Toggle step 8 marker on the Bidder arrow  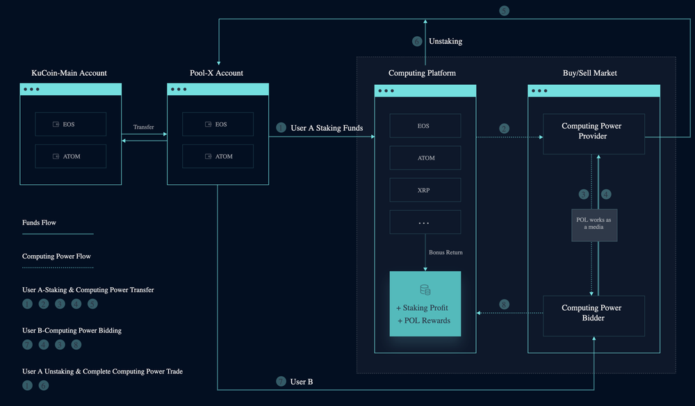pyautogui.click(x=504, y=304)
